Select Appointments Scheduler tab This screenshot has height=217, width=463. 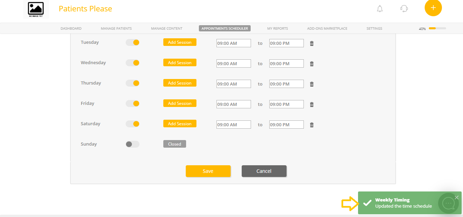pyautogui.click(x=225, y=28)
